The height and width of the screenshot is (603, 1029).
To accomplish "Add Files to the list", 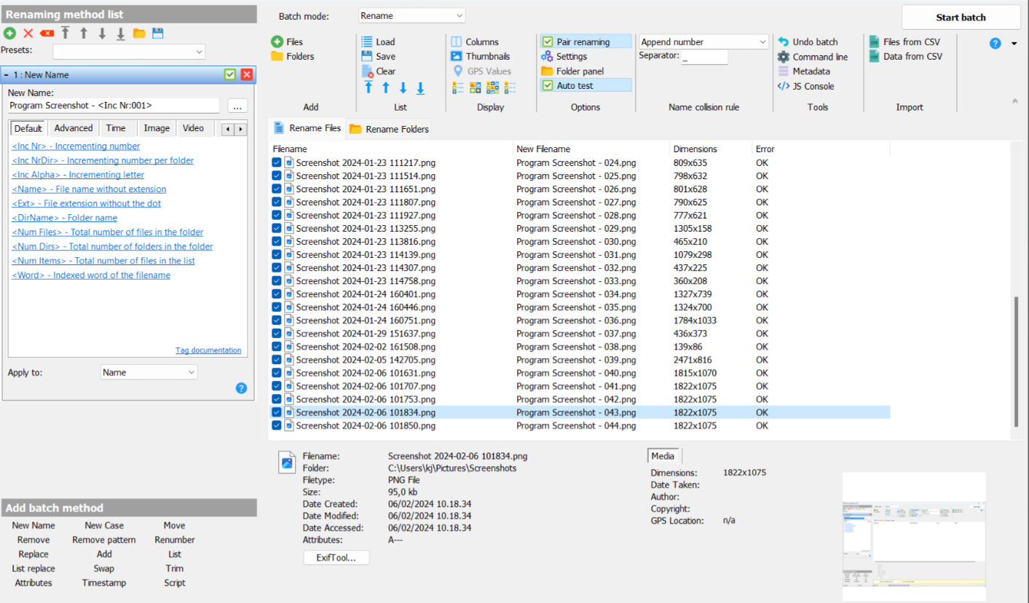I will click(287, 42).
